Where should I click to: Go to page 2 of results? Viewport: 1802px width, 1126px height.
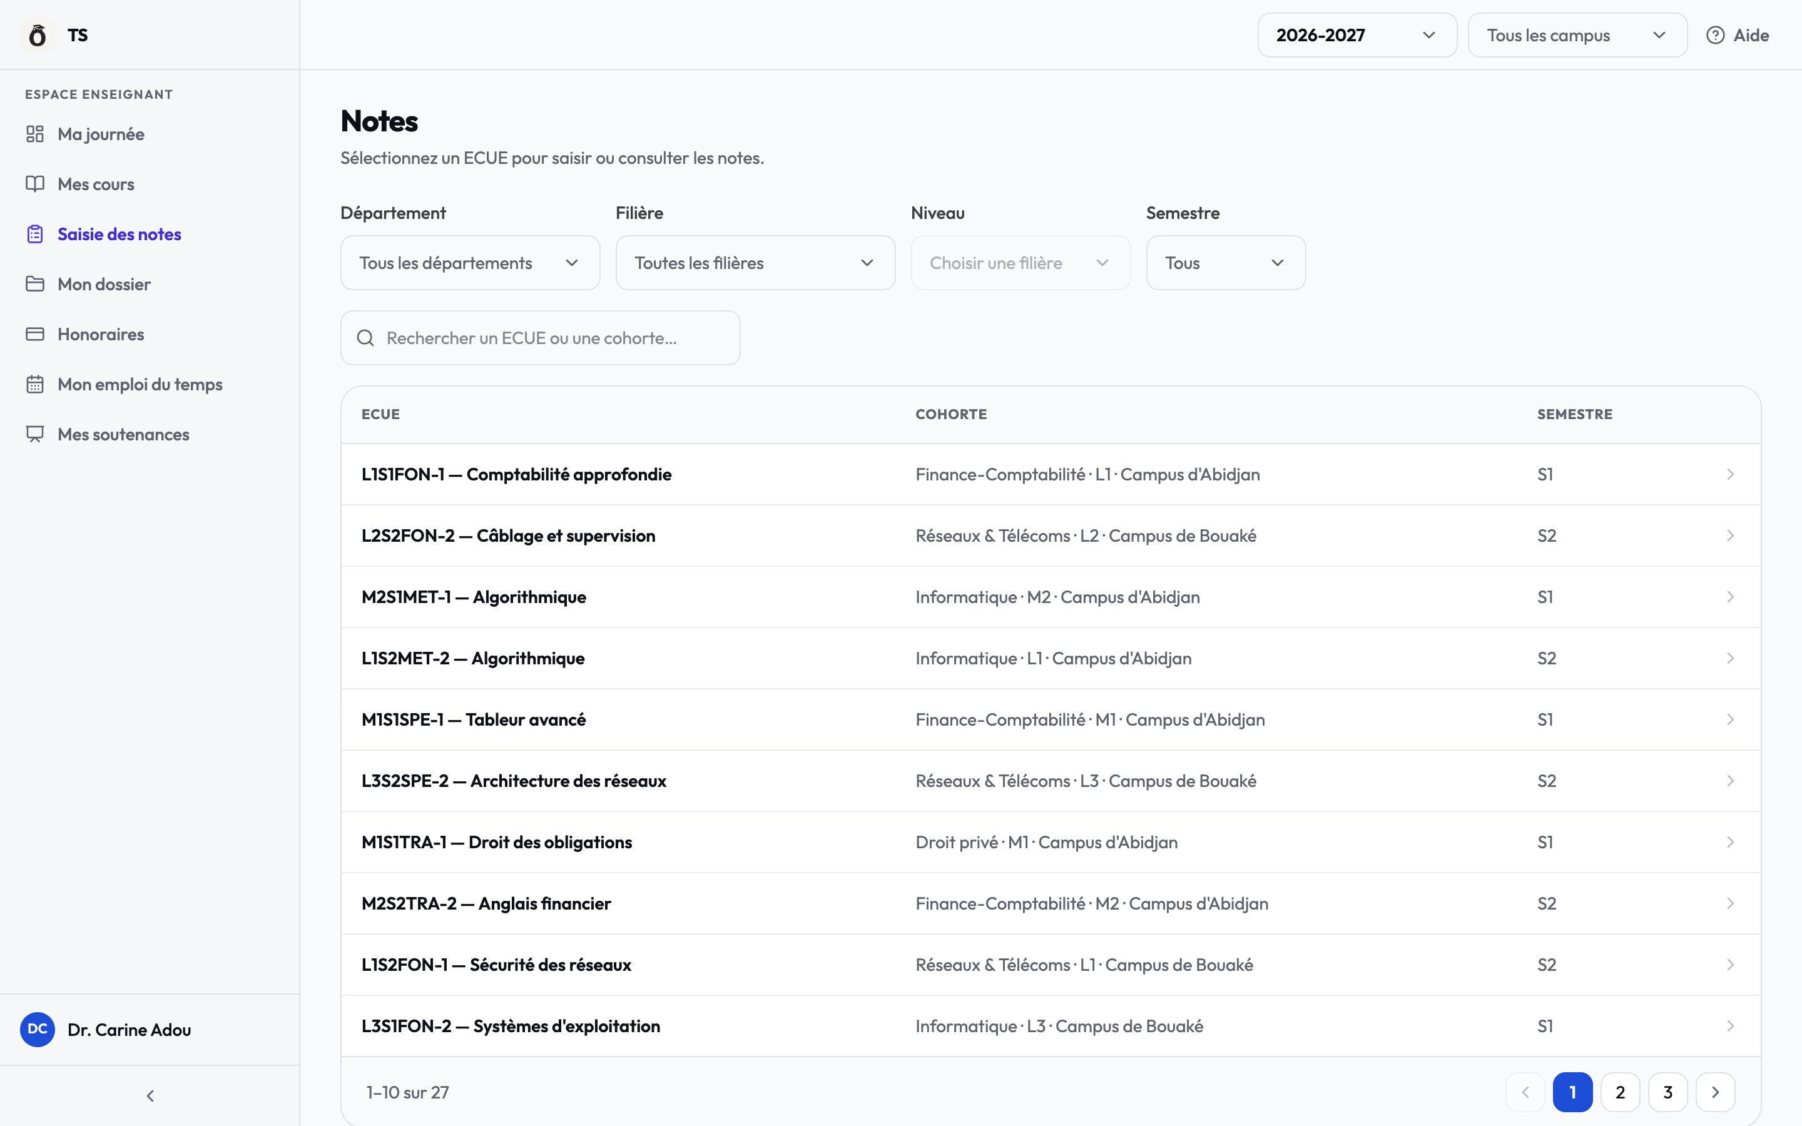coord(1619,1092)
